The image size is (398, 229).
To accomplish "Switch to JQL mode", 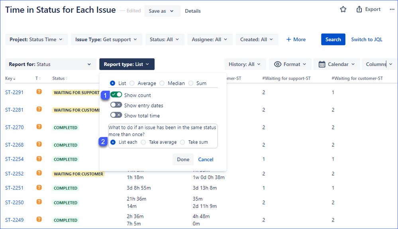I will (367, 39).
